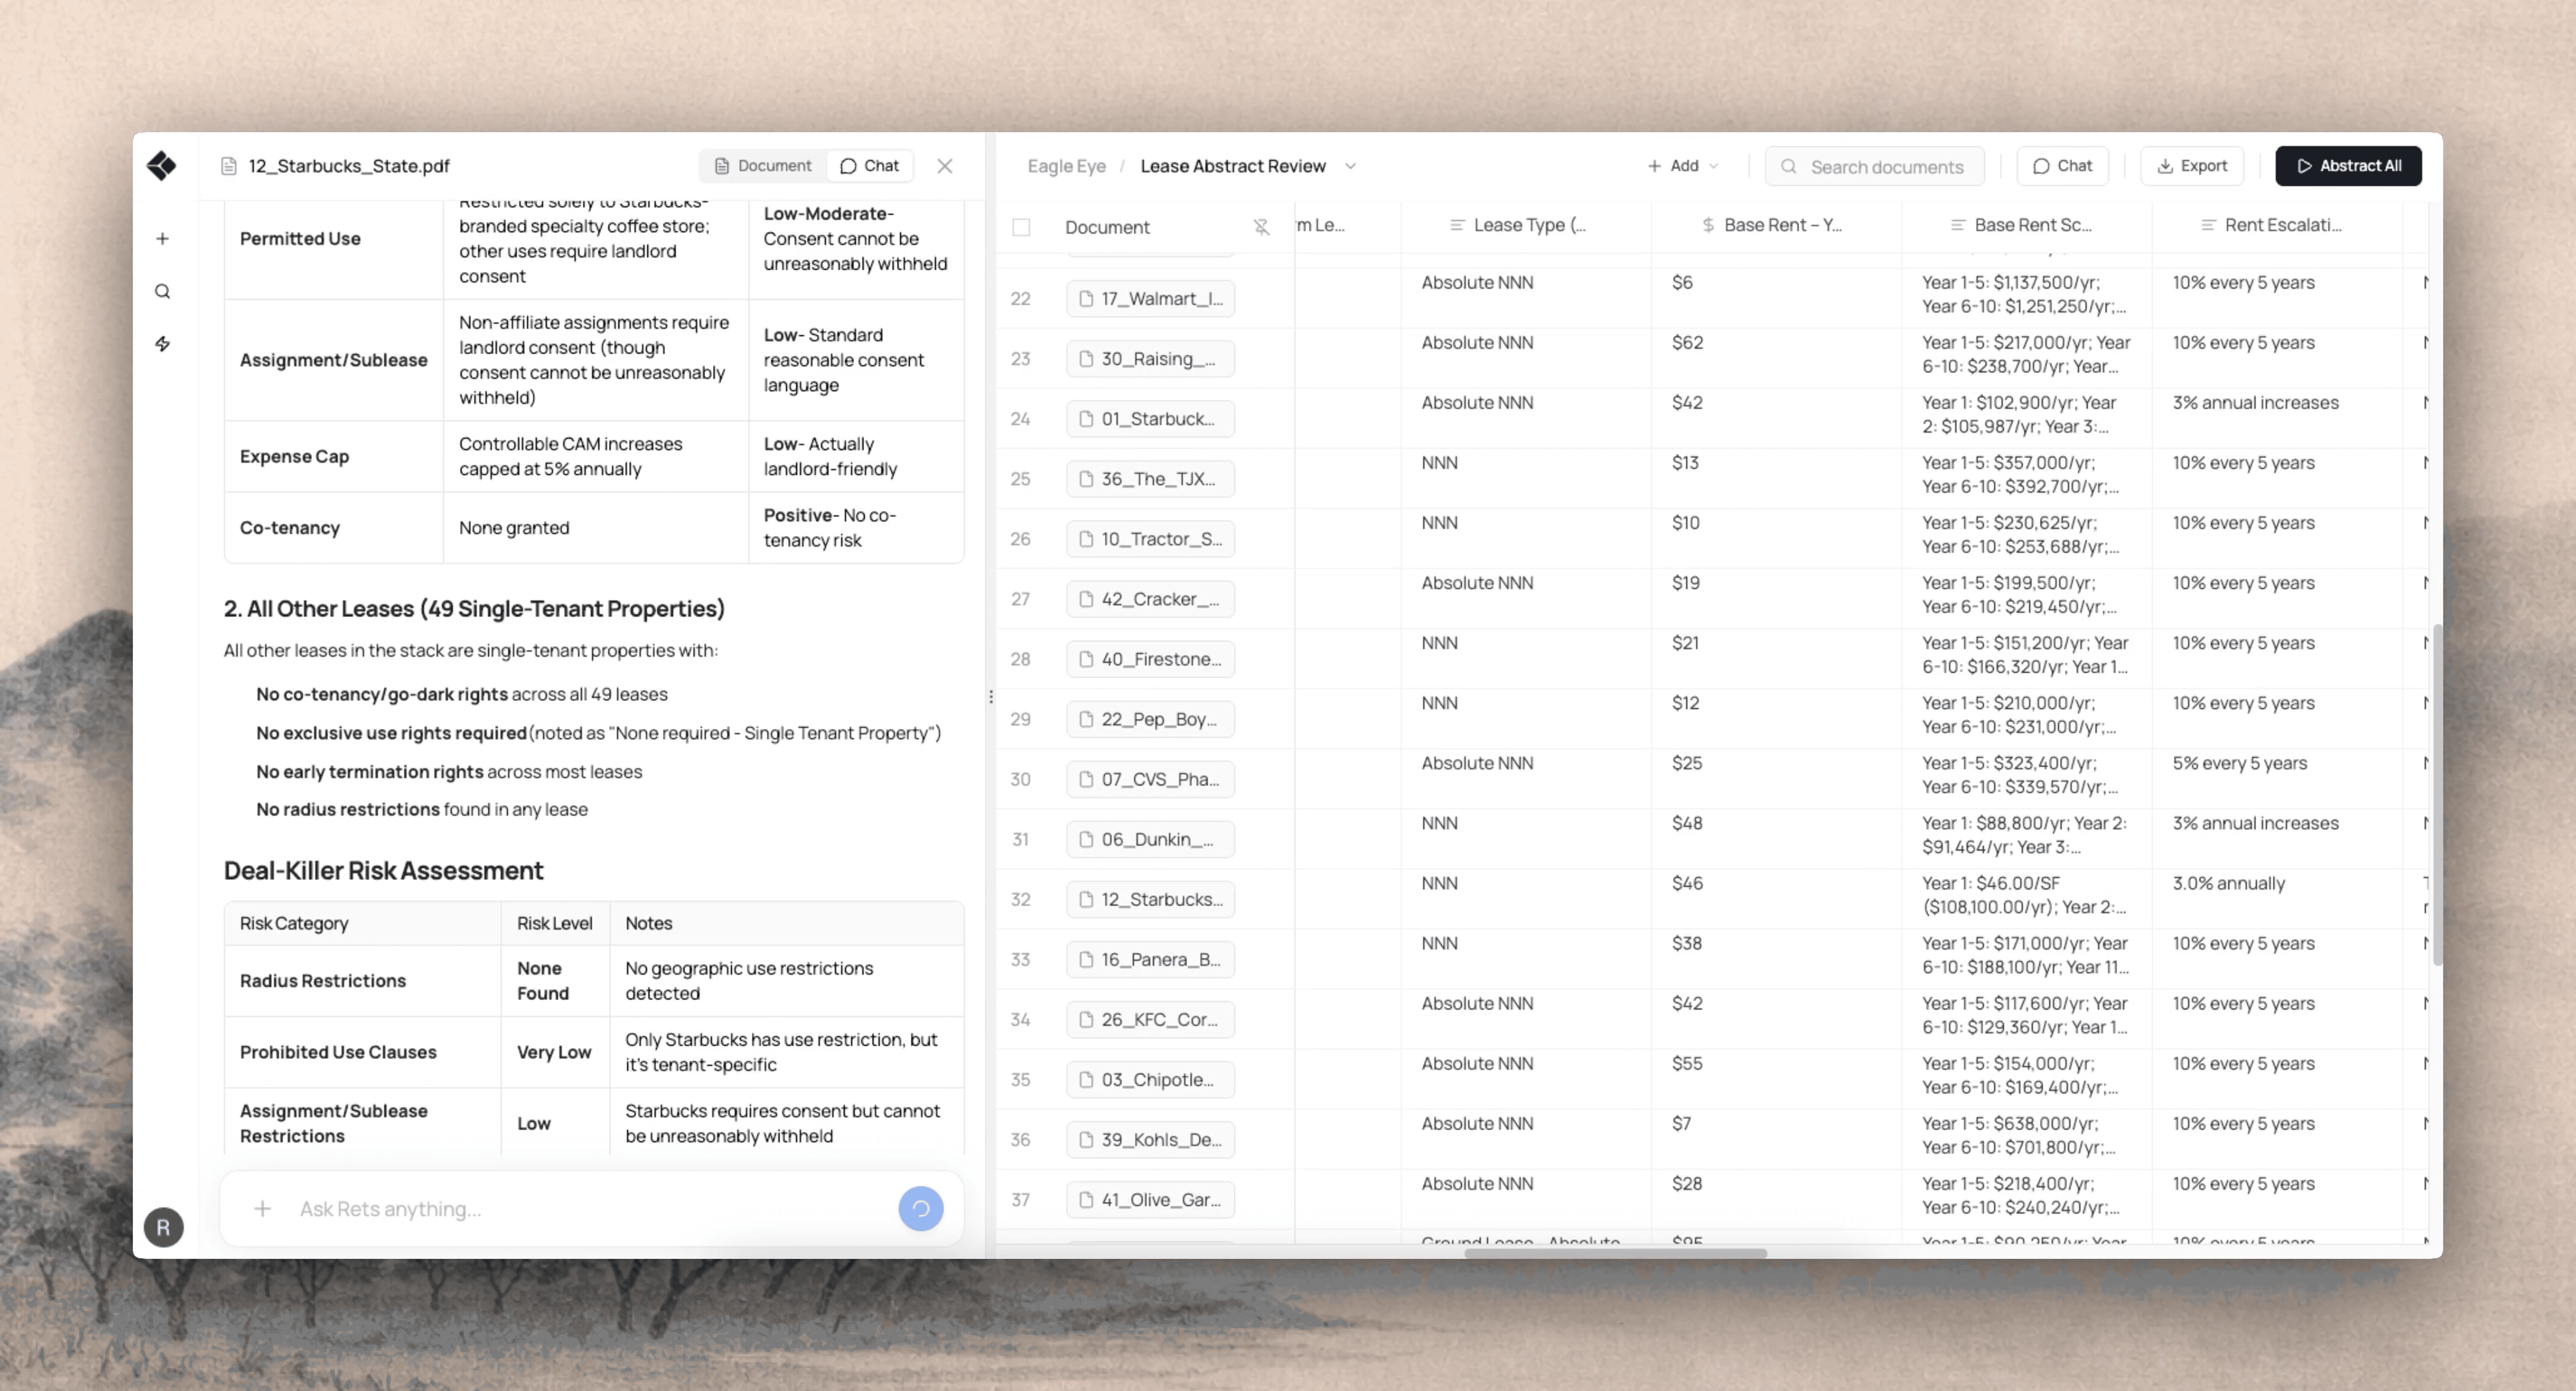The width and height of the screenshot is (2576, 1391).
Task: Click the diamond app logo icon
Action: (x=161, y=165)
